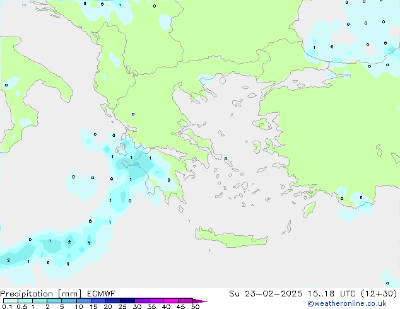
Task: Click the 'Precipitation [mm]' title text
Action: 41,294
